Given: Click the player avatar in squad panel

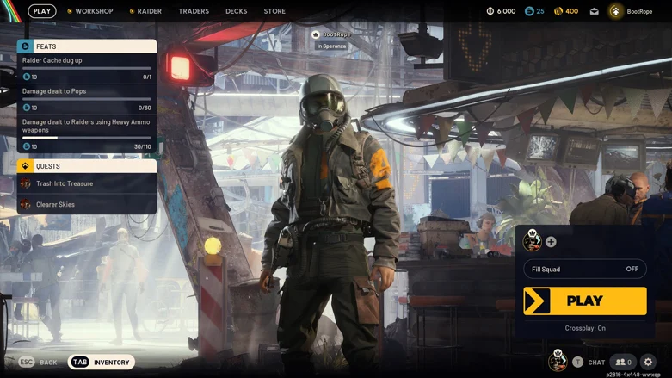Looking at the screenshot, I should (x=533, y=241).
